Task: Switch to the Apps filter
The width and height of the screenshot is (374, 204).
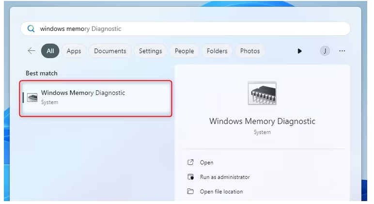Action: pyautogui.click(x=74, y=51)
